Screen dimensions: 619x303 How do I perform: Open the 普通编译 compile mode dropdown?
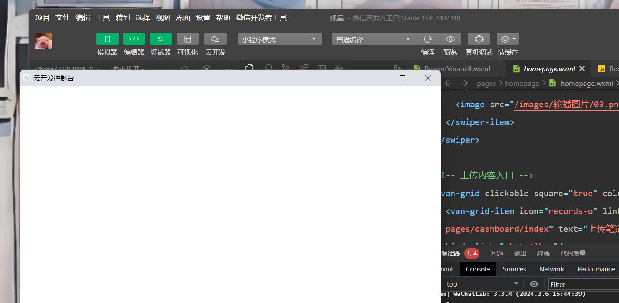point(374,39)
